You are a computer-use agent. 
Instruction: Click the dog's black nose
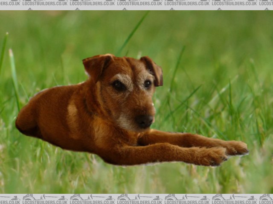[x=144, y=121]
